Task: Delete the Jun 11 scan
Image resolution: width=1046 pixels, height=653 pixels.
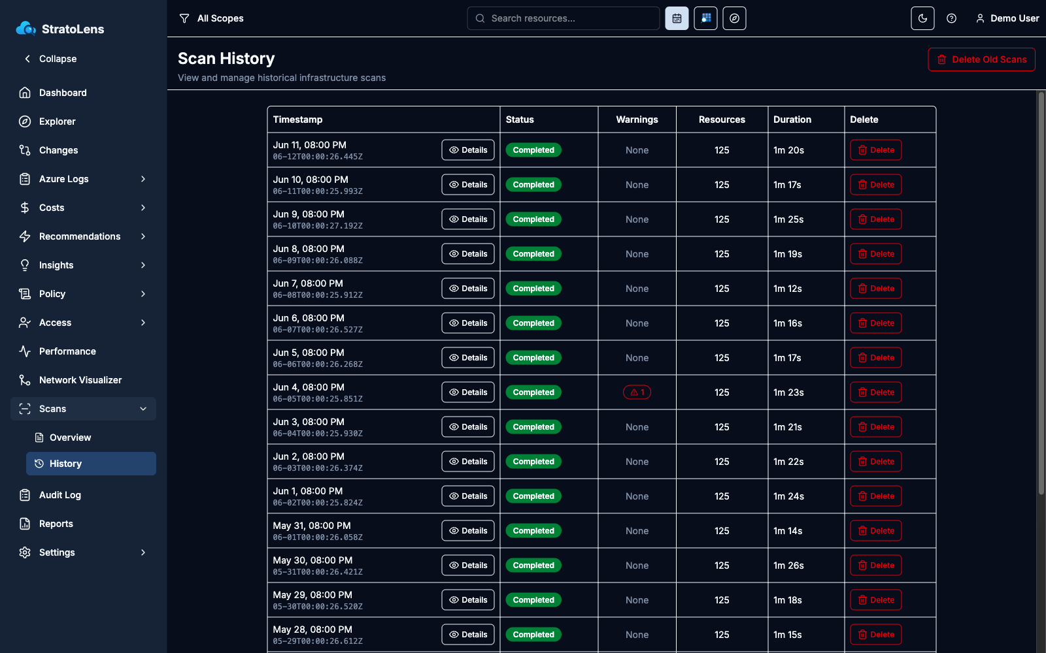Action: 876,150
